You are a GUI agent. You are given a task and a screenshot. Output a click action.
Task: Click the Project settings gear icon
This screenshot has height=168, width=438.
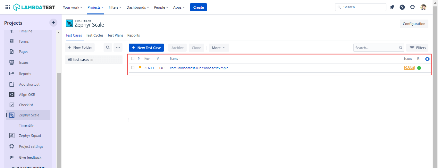(12, 147)
